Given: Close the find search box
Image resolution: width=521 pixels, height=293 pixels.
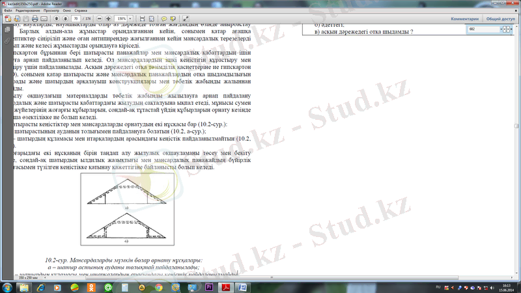Looking at the screenshot, I should coord(511,29).
